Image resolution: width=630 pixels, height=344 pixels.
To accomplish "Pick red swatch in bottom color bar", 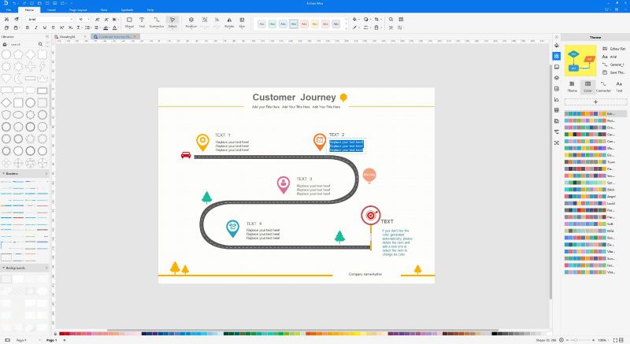I will tap(67, 334).
